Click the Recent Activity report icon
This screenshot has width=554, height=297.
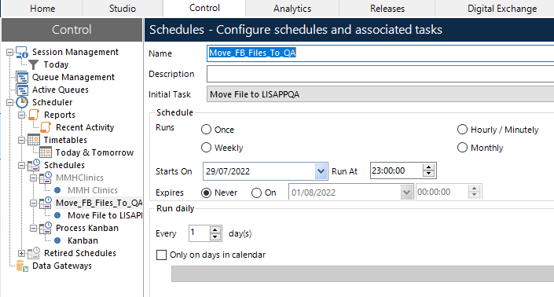(x=46, y=127)
